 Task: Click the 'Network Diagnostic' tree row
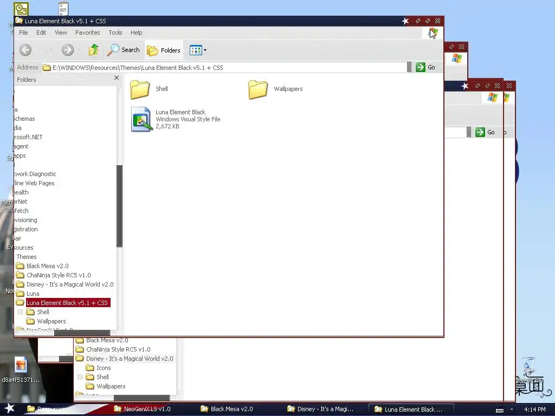(x=35, y=174)
